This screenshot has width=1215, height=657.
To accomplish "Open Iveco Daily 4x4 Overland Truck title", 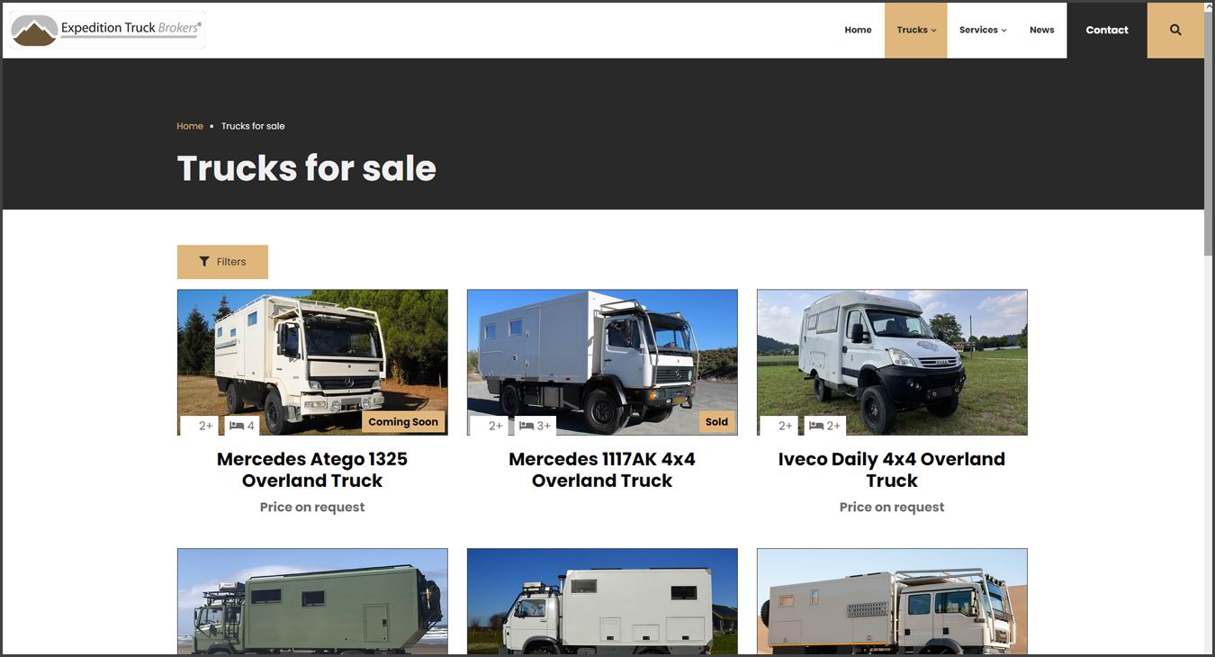I will [892, 470].
